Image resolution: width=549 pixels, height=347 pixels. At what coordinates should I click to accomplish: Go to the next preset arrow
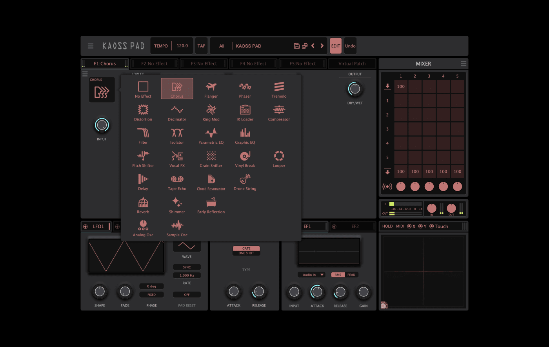(322, 46)
